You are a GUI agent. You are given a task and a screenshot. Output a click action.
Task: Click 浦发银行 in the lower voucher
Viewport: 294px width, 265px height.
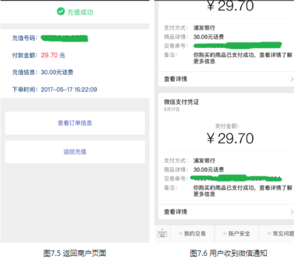[204, 161]
